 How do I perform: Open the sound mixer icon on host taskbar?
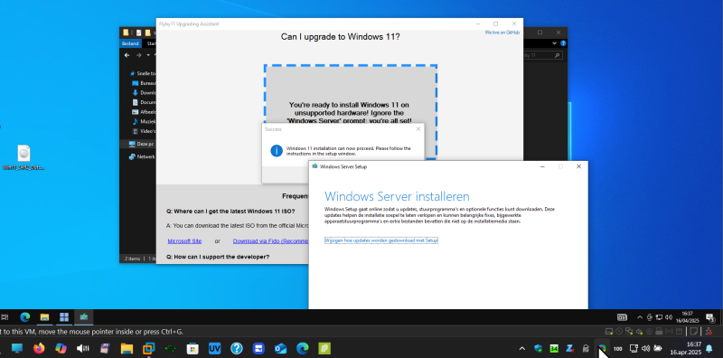click(83, 348)
